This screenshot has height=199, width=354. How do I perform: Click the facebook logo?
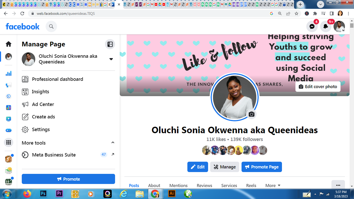pos(23,26)
